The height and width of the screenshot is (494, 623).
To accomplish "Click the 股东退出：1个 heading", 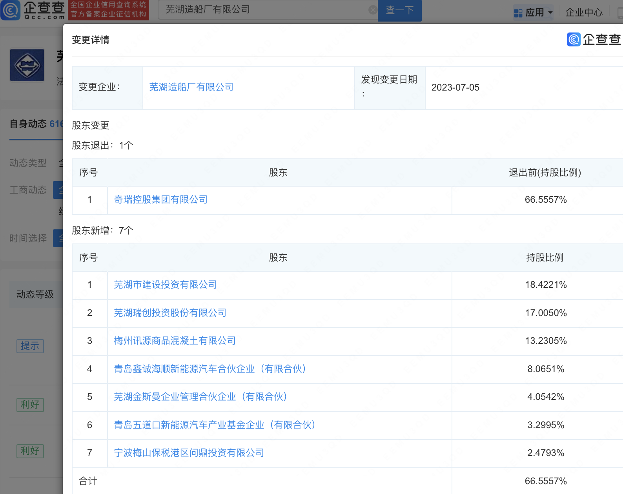I will tap(102, 145).
